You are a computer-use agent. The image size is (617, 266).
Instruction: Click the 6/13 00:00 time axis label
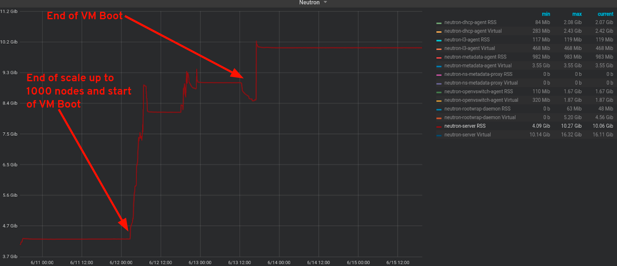(x=200, y=263)
